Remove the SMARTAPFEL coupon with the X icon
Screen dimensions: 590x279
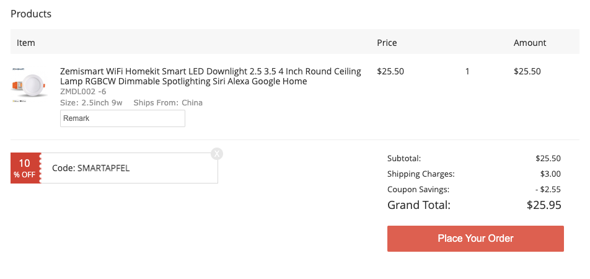(x=216, y=153)
